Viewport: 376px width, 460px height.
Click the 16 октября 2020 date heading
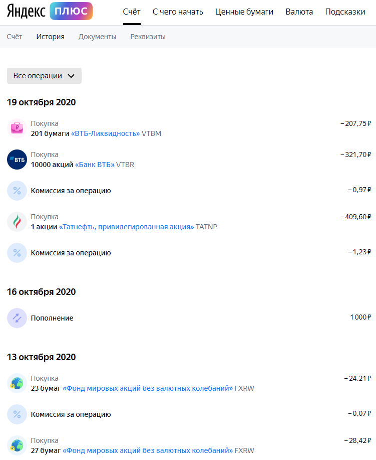(x=41, y=292)
